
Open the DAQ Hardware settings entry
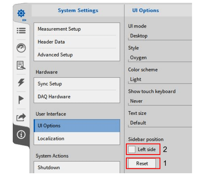[77, 97]
